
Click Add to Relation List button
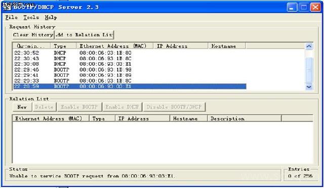[85, 35]
